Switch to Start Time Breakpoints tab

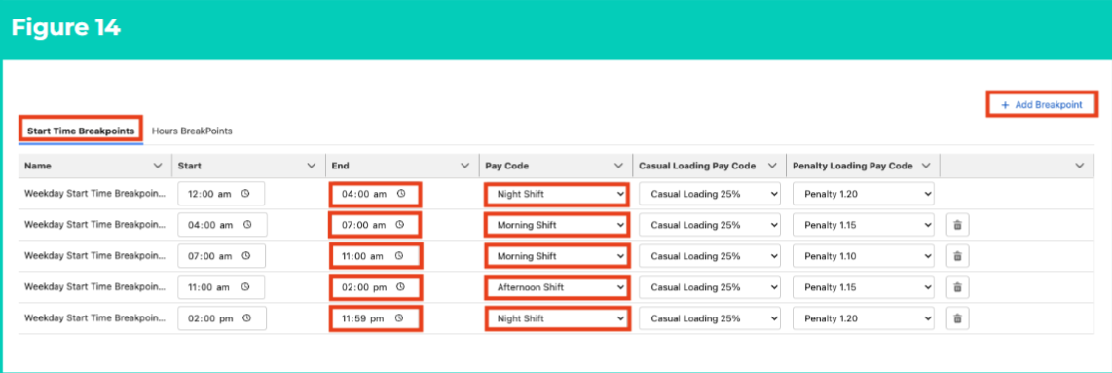click(80, 131)
